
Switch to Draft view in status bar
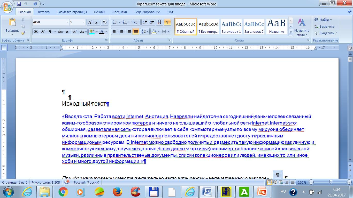293,182
